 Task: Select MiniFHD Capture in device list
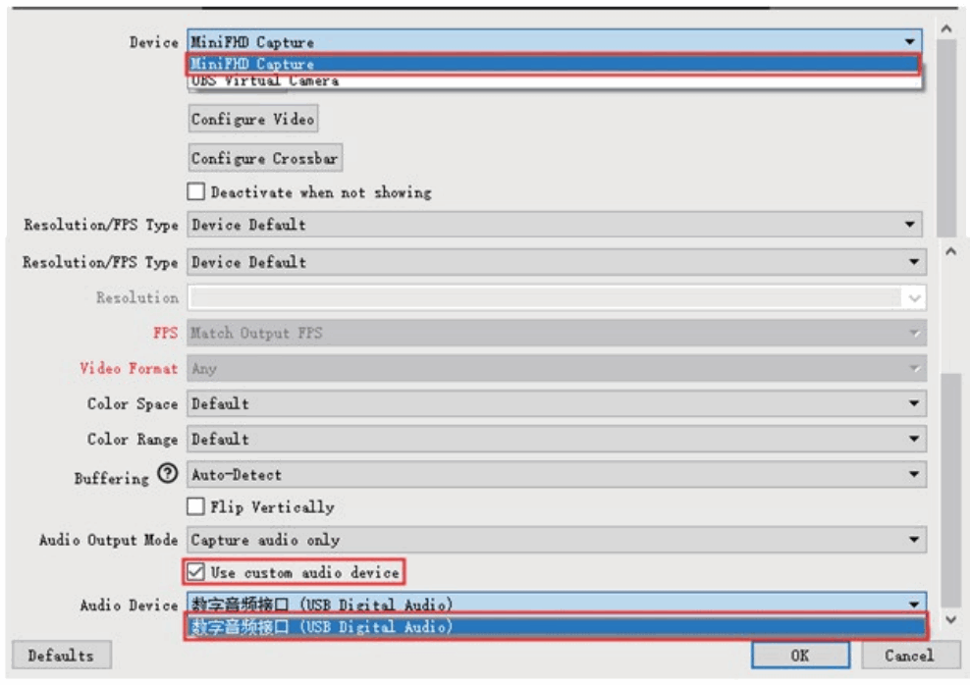tap(554, 64)
